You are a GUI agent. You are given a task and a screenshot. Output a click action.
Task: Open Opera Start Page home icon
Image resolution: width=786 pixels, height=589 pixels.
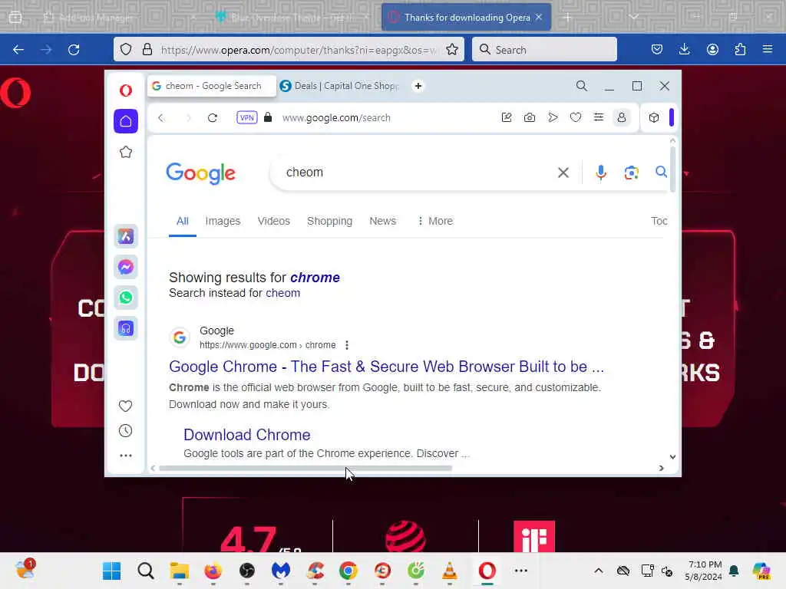[x=126, y=121]
